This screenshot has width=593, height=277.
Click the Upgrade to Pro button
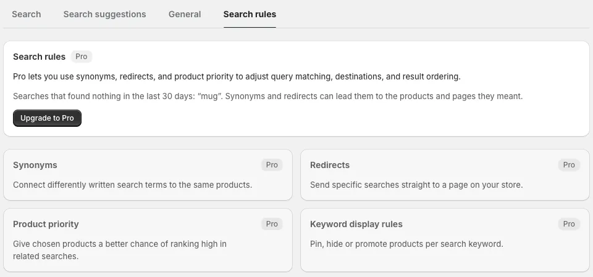pyautogui.click(x=48, y=118)
